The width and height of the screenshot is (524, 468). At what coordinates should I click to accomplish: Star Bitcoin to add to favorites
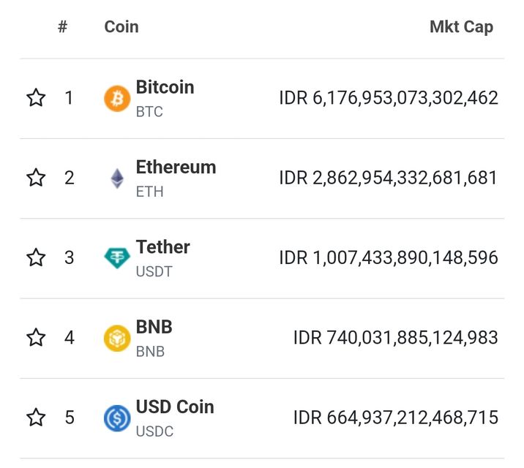point(36,98)
